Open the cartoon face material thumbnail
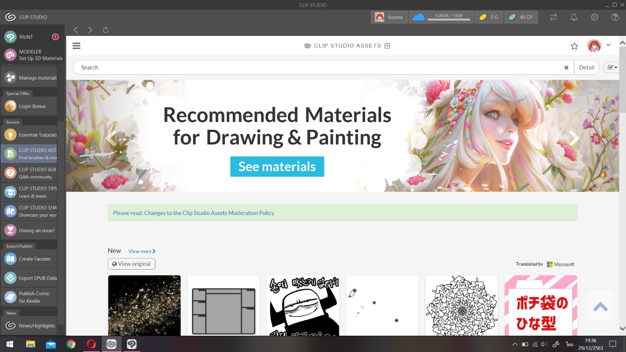Viewport: 626px width, 352px height. click(303, 305)
